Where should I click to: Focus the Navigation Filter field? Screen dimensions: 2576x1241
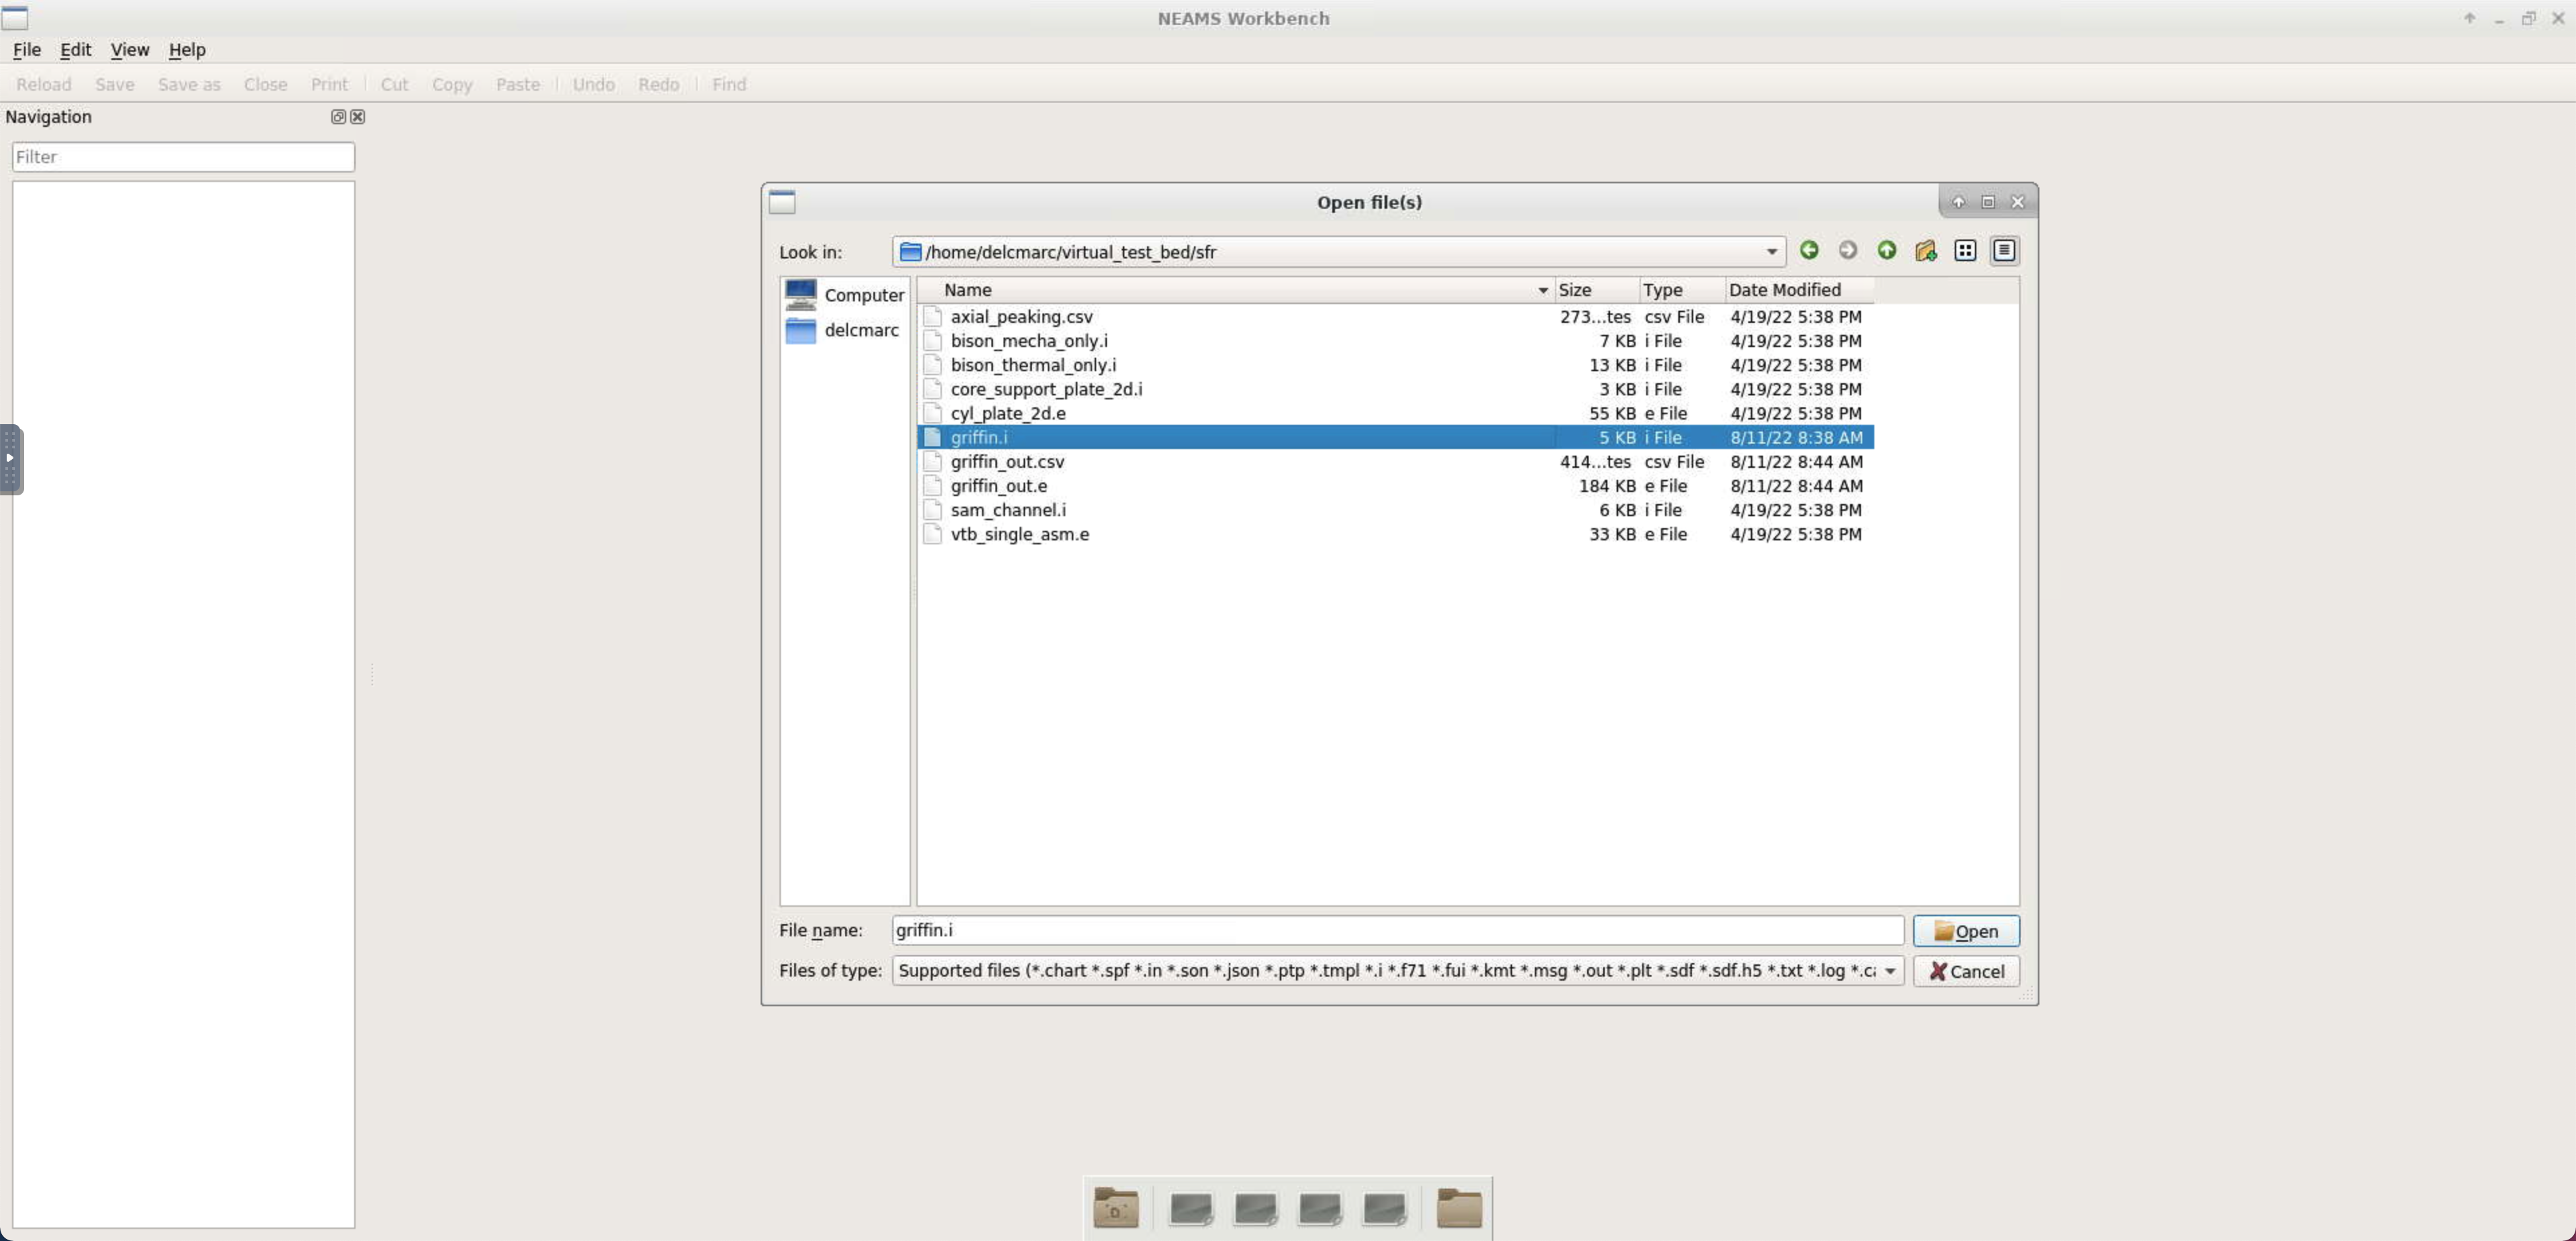point(183,156)
